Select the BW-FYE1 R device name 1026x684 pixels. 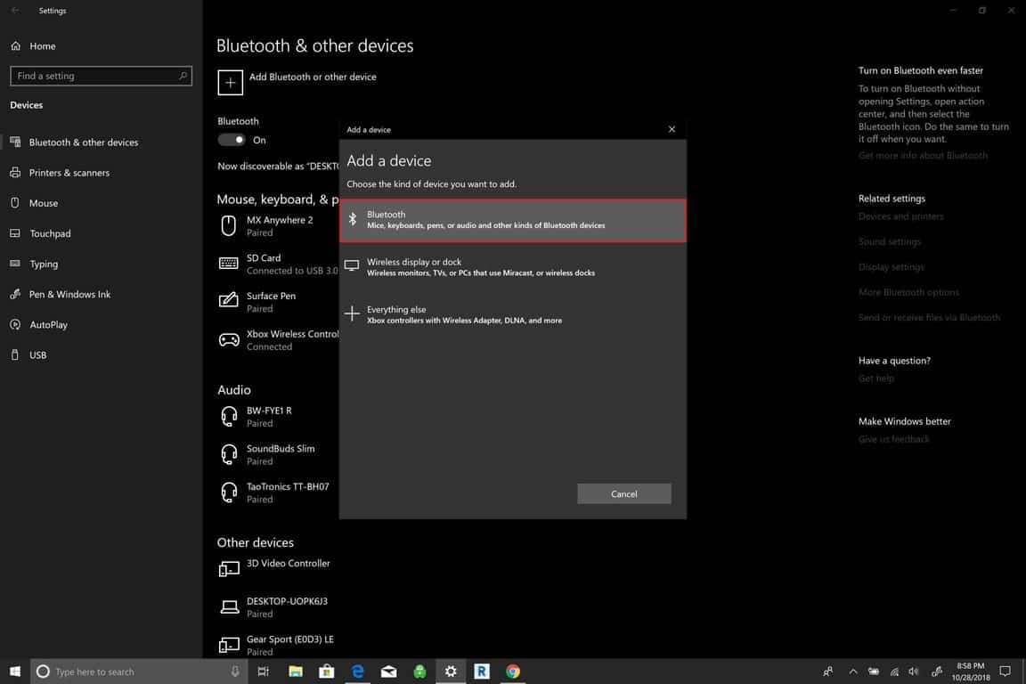coord(269,411)
